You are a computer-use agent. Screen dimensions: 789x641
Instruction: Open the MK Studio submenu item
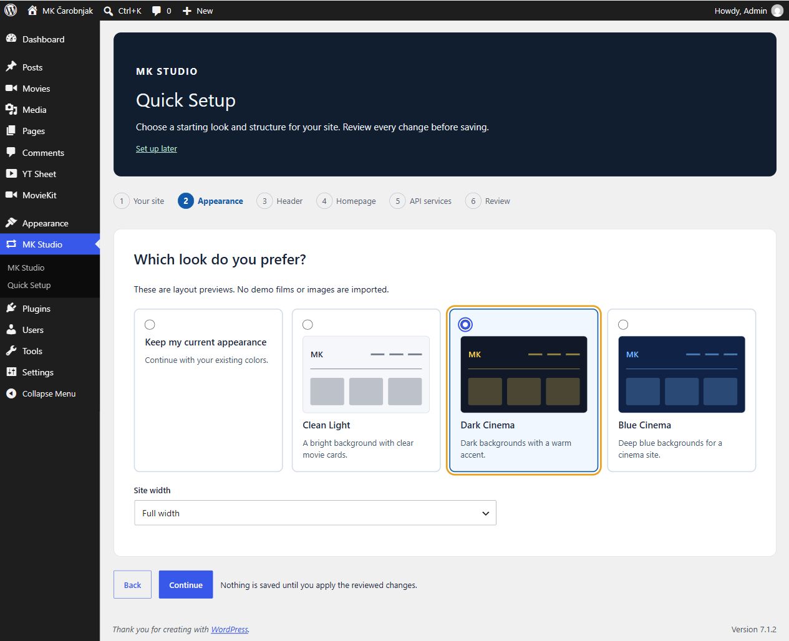point(26,267)
